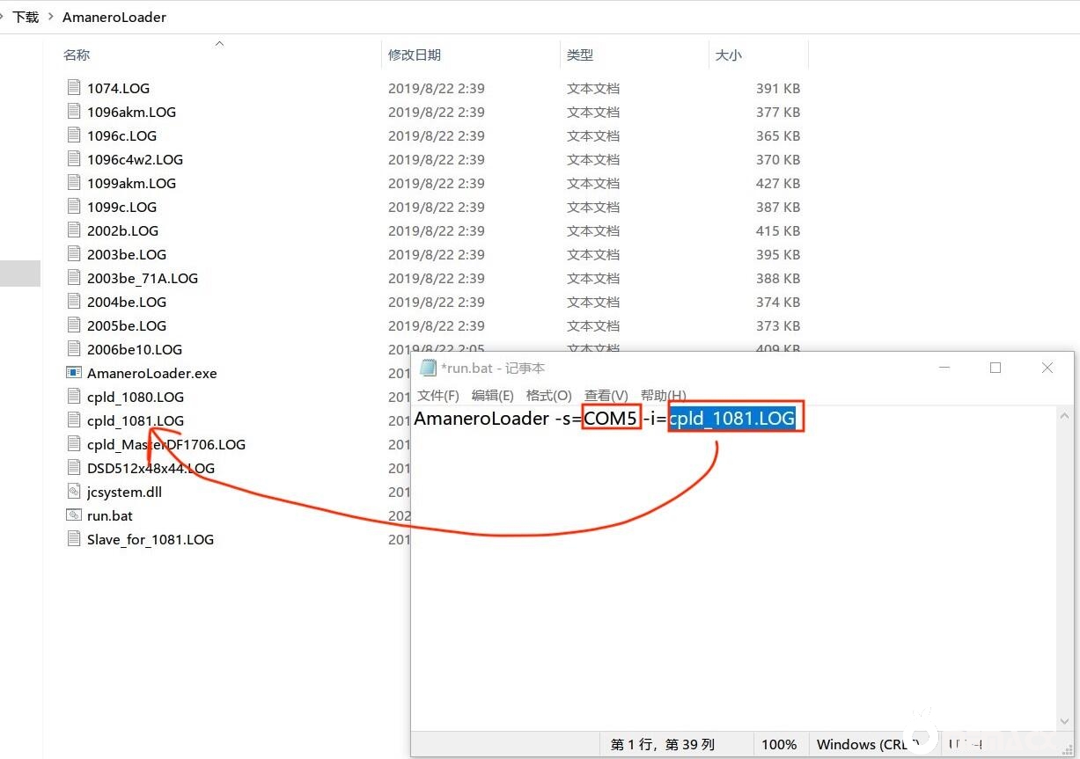Sort files by 修改日期 column header
1080x759 pixels.
pyautogui.click(x=415, y=55)
